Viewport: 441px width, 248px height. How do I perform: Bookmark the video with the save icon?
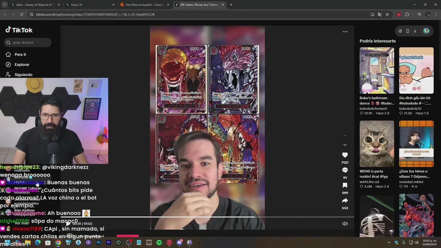(x=345, y=185)
